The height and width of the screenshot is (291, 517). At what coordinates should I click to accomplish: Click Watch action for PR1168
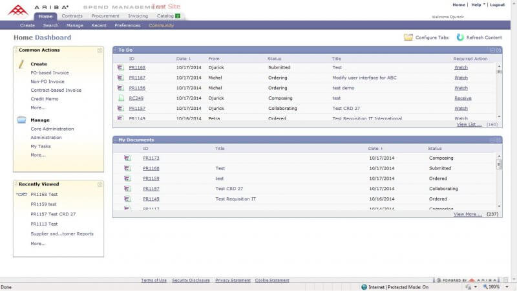point(461,68)
